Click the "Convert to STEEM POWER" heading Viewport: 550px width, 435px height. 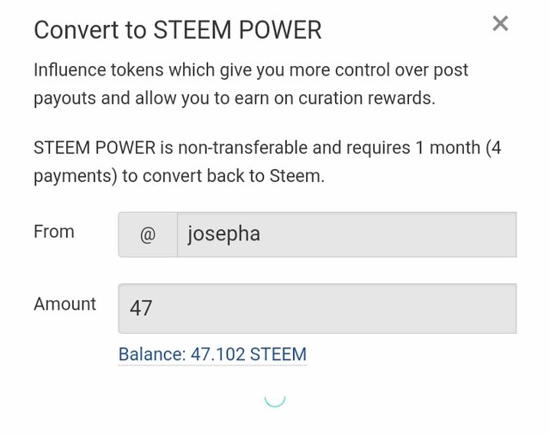(177, 31)
